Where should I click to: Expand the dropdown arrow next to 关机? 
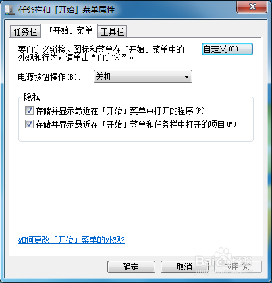186,76
